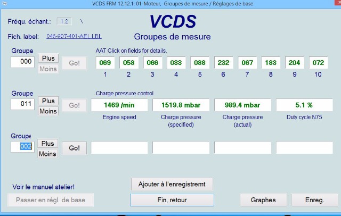Click the 'AAT Click on fields for details.' text
341x216 pixels.
click(x=132, y=51)
